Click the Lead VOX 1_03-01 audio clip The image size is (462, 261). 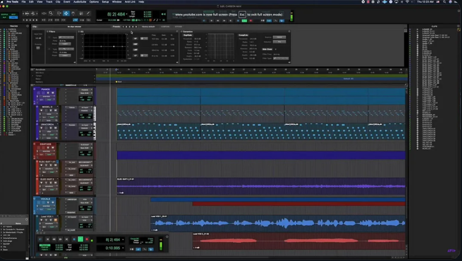pyautogui.click(x=278, y=224)
